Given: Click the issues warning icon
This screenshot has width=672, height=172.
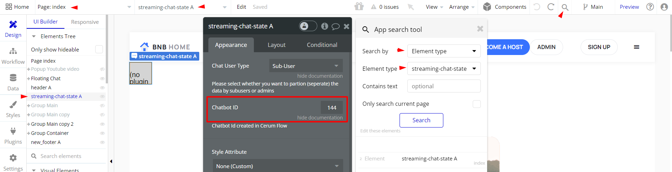Looking at the screenshot, I should click(374, 7).
